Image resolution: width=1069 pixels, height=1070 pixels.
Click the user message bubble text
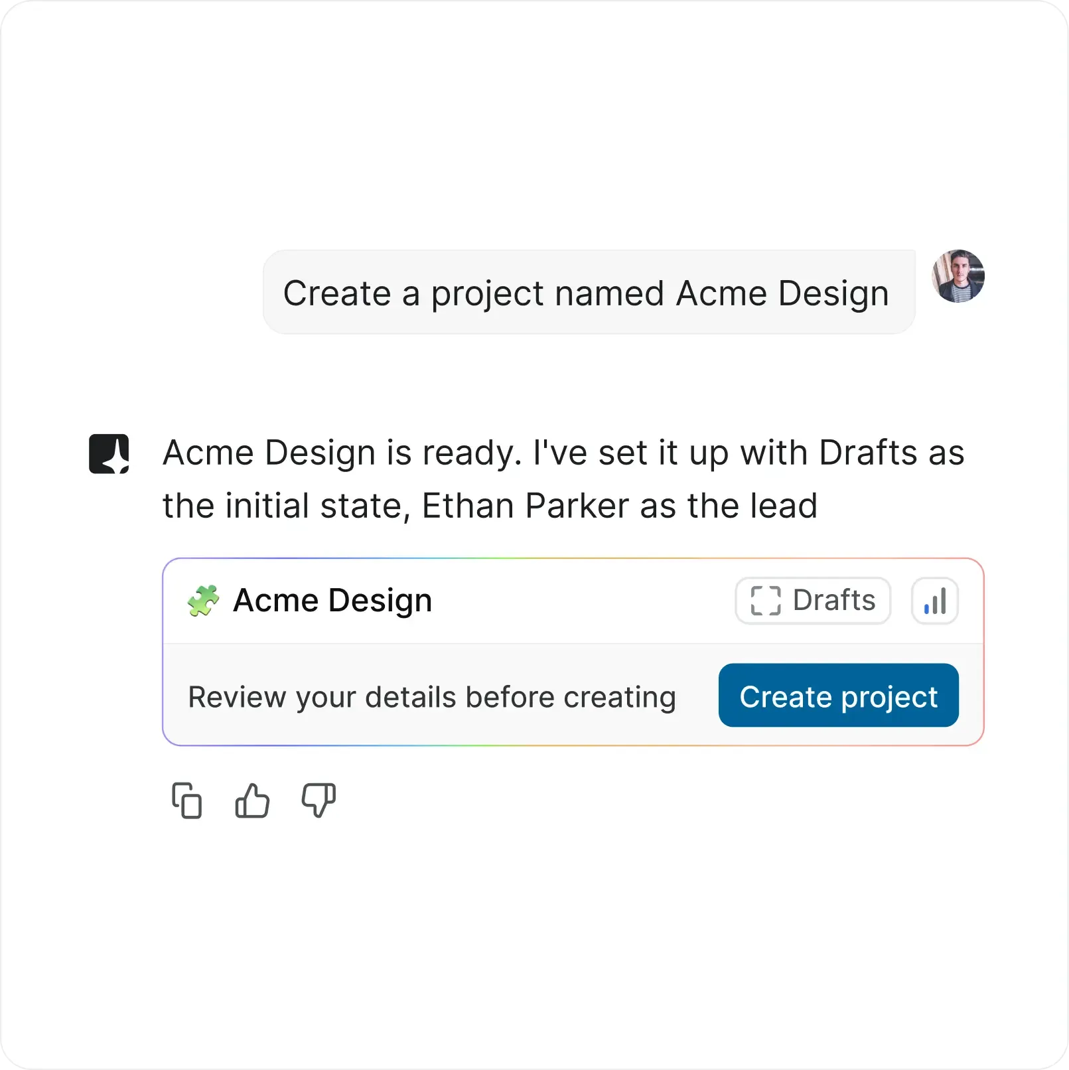click(x=586, y=293)
